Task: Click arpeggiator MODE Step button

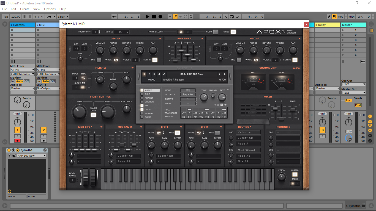Action: coord(188,90)
